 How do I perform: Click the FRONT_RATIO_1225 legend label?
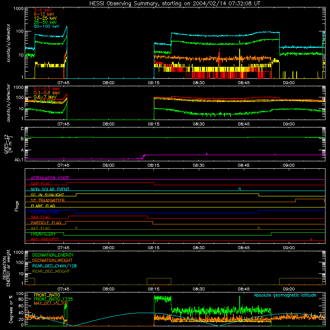(53, 299)
